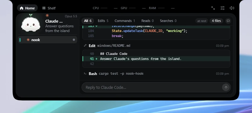
Task: Filter by Edits 5
Action: 103,21
